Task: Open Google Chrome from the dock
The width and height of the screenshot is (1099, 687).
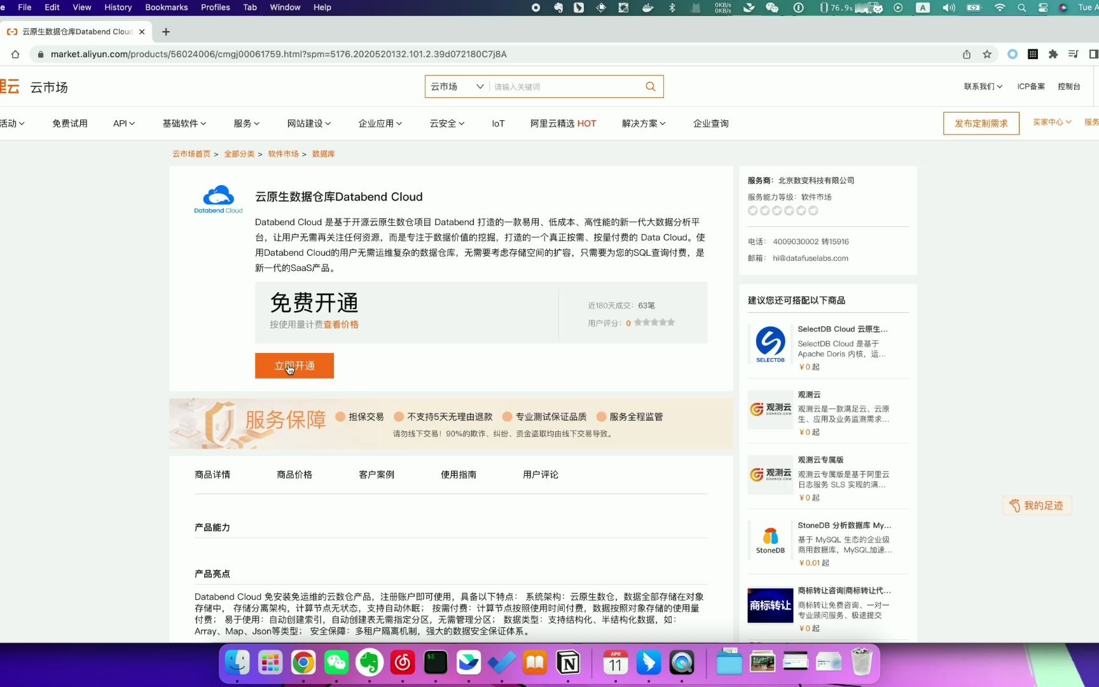Action: point(303,663)
